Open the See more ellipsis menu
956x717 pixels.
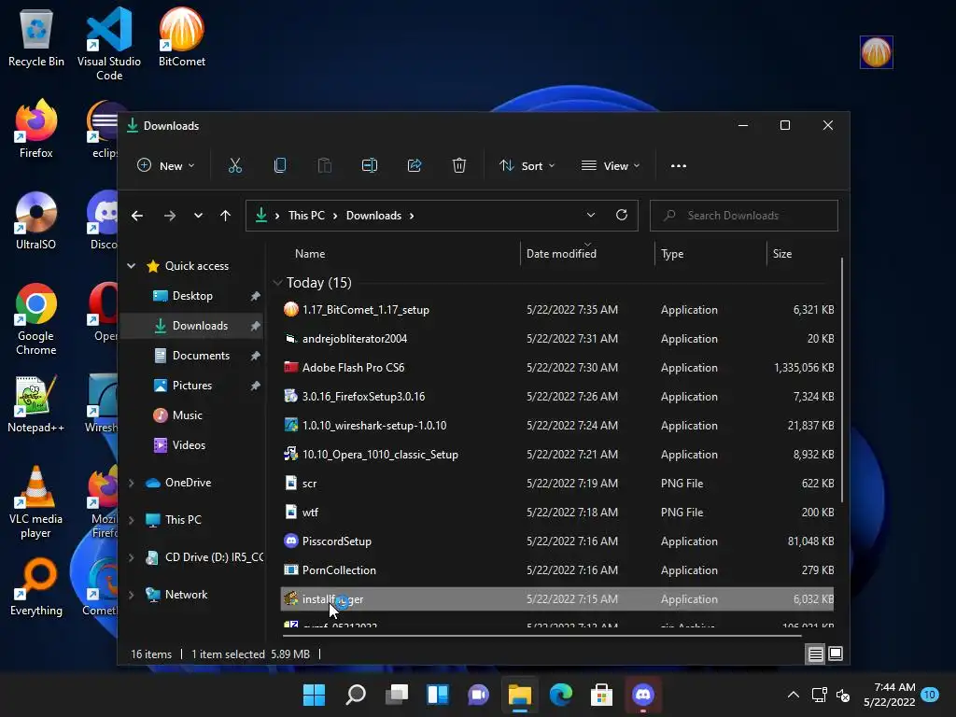point(679,166)
